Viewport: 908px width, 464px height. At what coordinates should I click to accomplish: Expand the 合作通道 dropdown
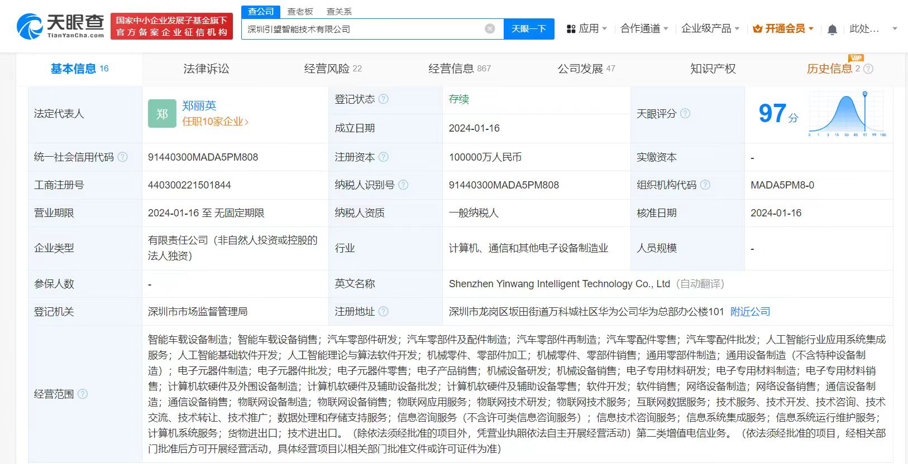(666, 29)
